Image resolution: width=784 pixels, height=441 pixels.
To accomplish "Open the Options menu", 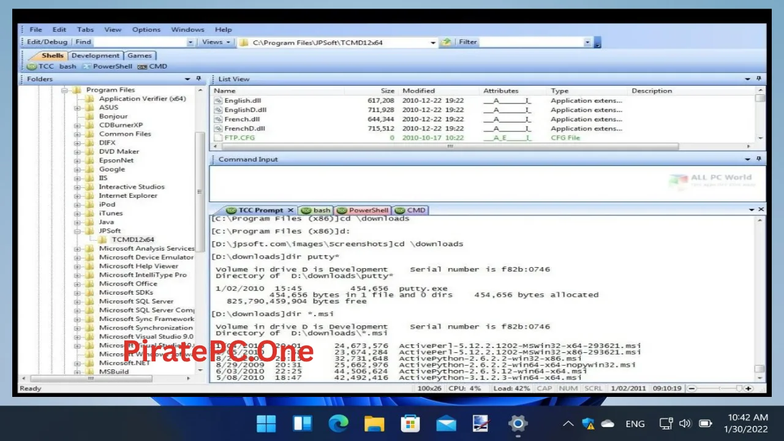I will coord(146,29).
